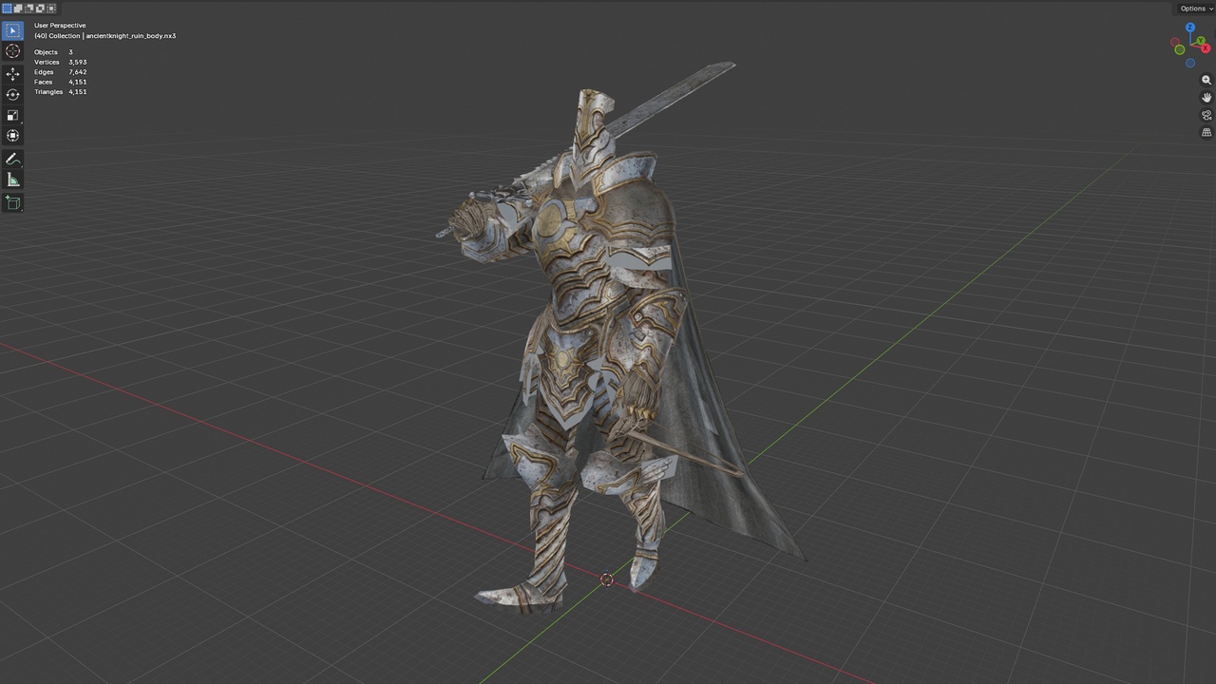The image size is (1216, 684).
Task: Select the 3D Cursor tool
Action: pyautogui.click(x=12, y=51)
